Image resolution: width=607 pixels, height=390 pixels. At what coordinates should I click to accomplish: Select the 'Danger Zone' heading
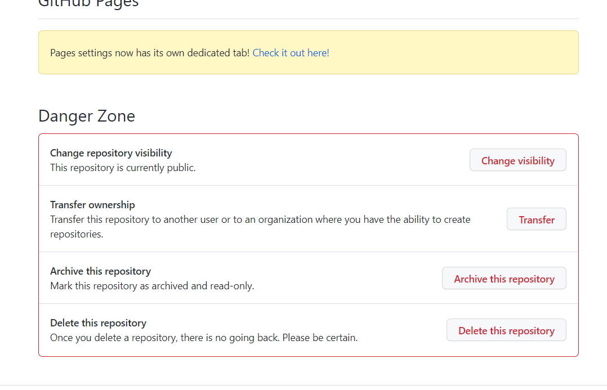(87, 116)
